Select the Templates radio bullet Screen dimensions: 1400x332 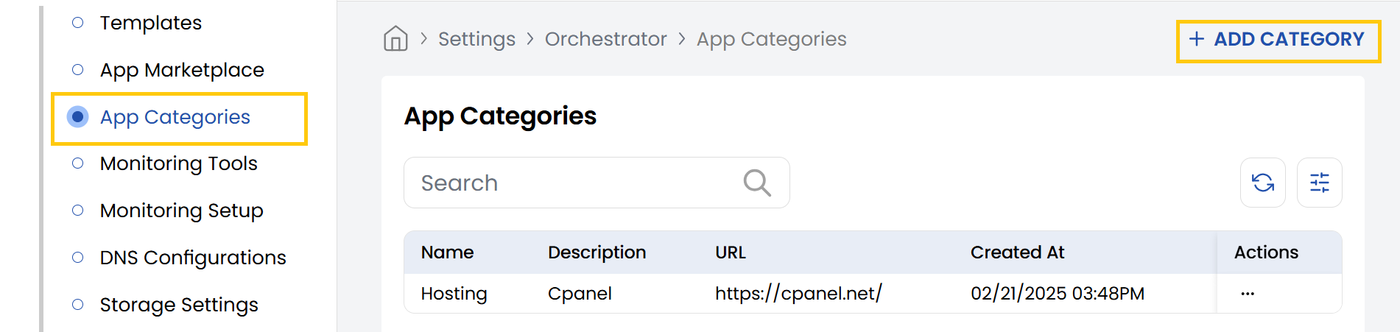(x=78, y=23)
